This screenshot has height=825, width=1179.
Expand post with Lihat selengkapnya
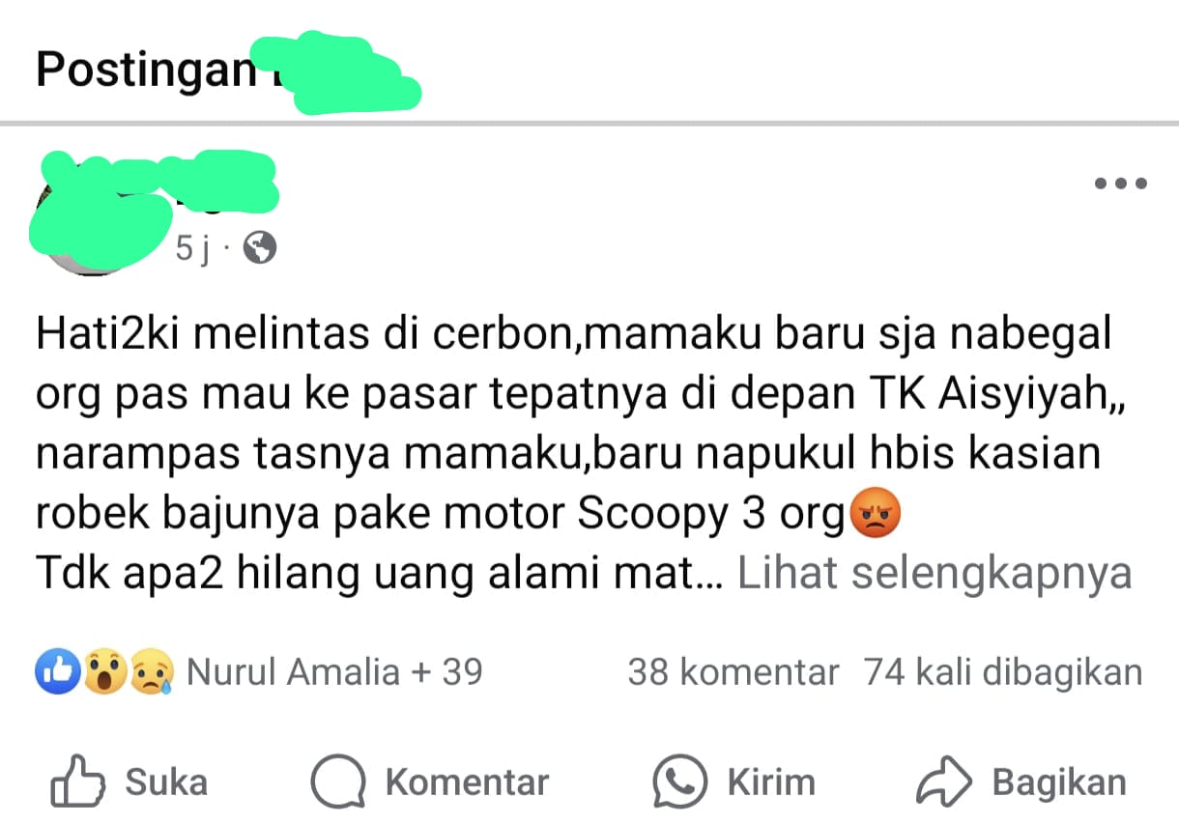pos(935,574)
